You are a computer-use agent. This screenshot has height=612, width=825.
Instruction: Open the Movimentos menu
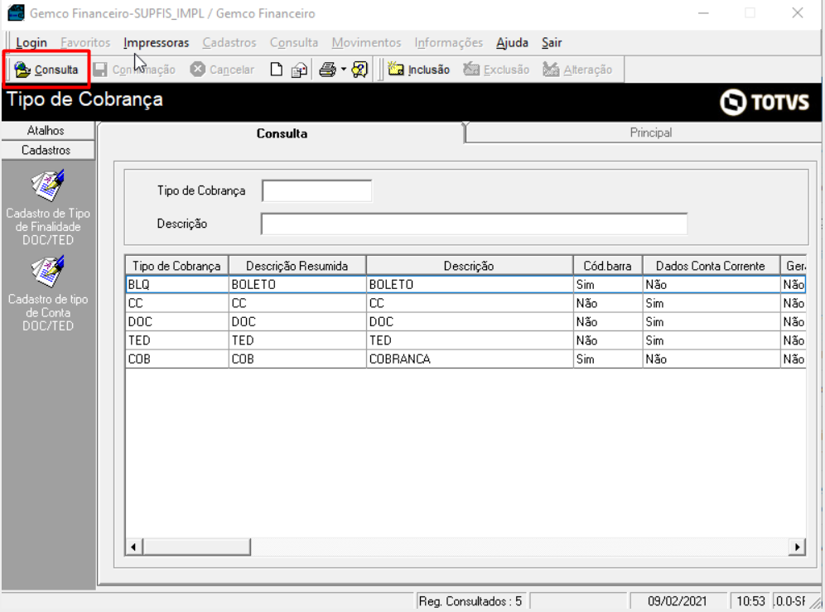[x=366, y=42]
